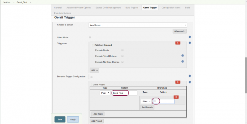The width and height of the screenshot is (247, 124).
Task: Check Exclude Drafts option
Action: click(123, 50)
